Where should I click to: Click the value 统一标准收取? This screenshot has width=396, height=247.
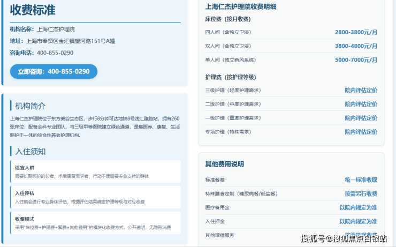click(x=361, y=180)
